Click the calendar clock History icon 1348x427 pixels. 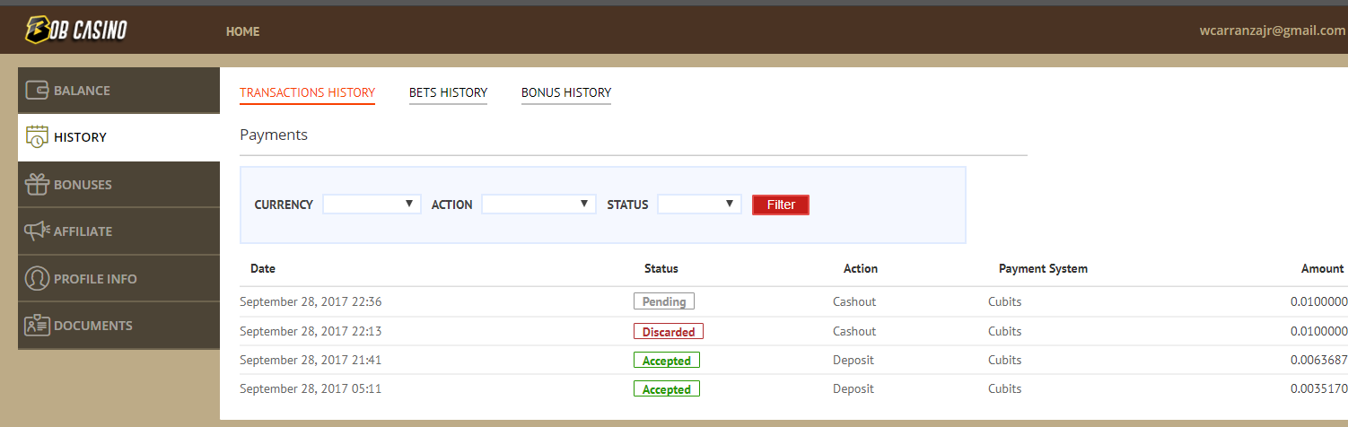click(37, 137)
